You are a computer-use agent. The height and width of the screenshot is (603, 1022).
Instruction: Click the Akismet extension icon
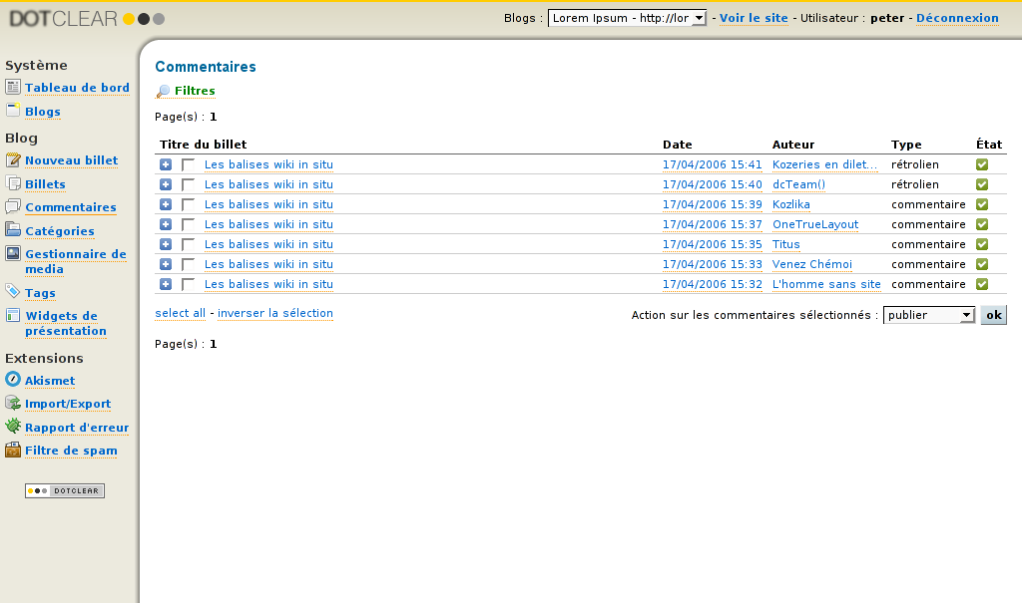coord(13,380)
